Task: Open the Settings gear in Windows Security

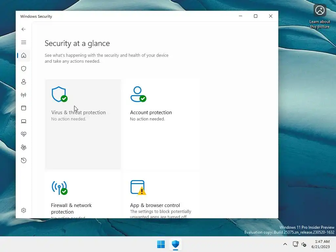Action: (x=24, y=210)
